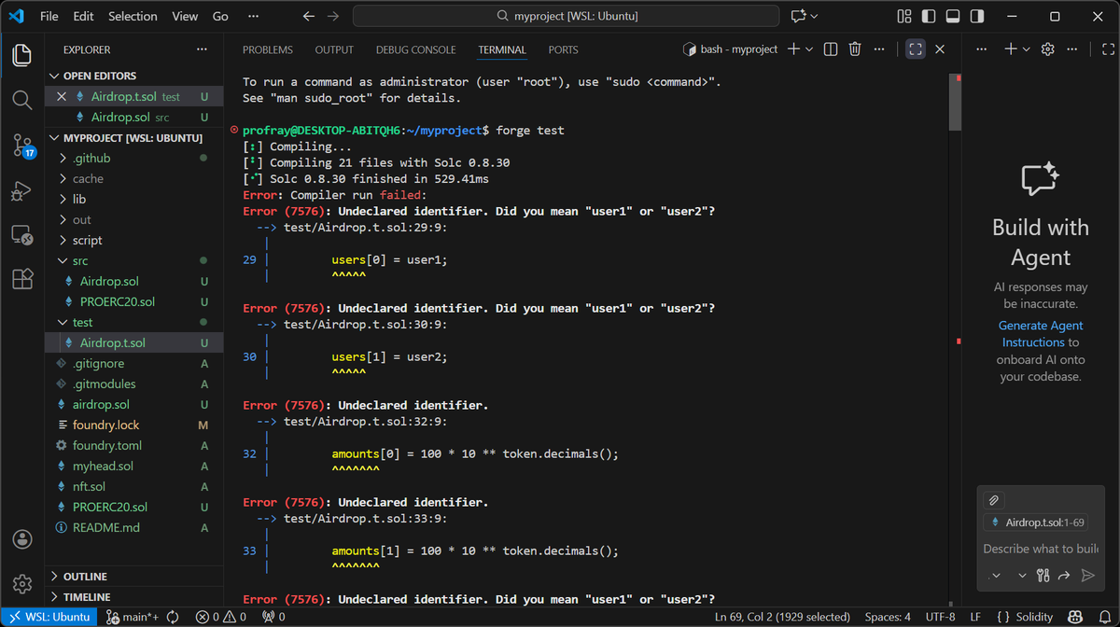Synchronize changes via status bar sync icon
This screenshot has height=627, width=1120.
[x=174, y=617]
